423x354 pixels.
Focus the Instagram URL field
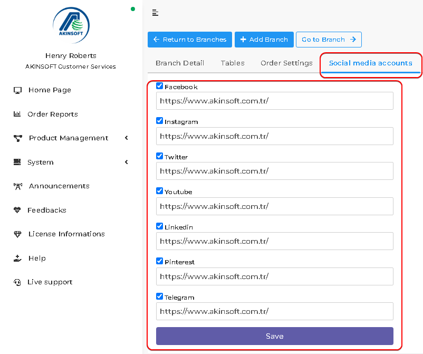click(x=275, y=136)
